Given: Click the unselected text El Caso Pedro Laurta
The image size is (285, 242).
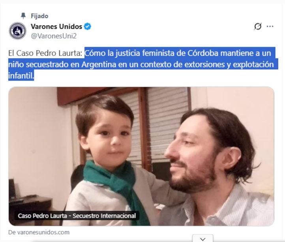Looking at the screenshot, I should click(x=45, y=53).
